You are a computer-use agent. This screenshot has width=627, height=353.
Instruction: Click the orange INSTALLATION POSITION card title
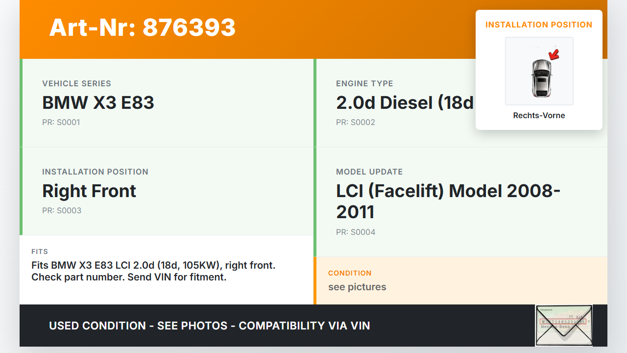pos(539,25)
